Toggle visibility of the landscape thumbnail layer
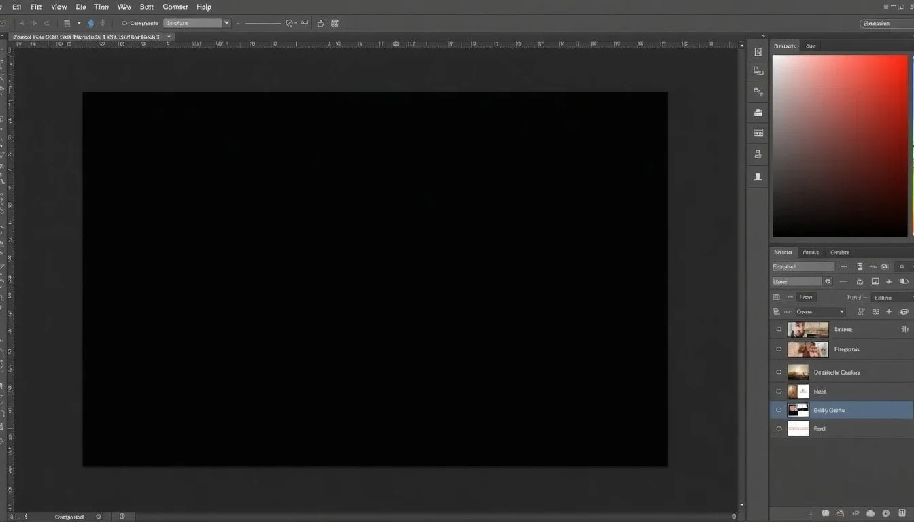Image resolution: width=914 pixels, height=522 pixels. click(779, 372)
